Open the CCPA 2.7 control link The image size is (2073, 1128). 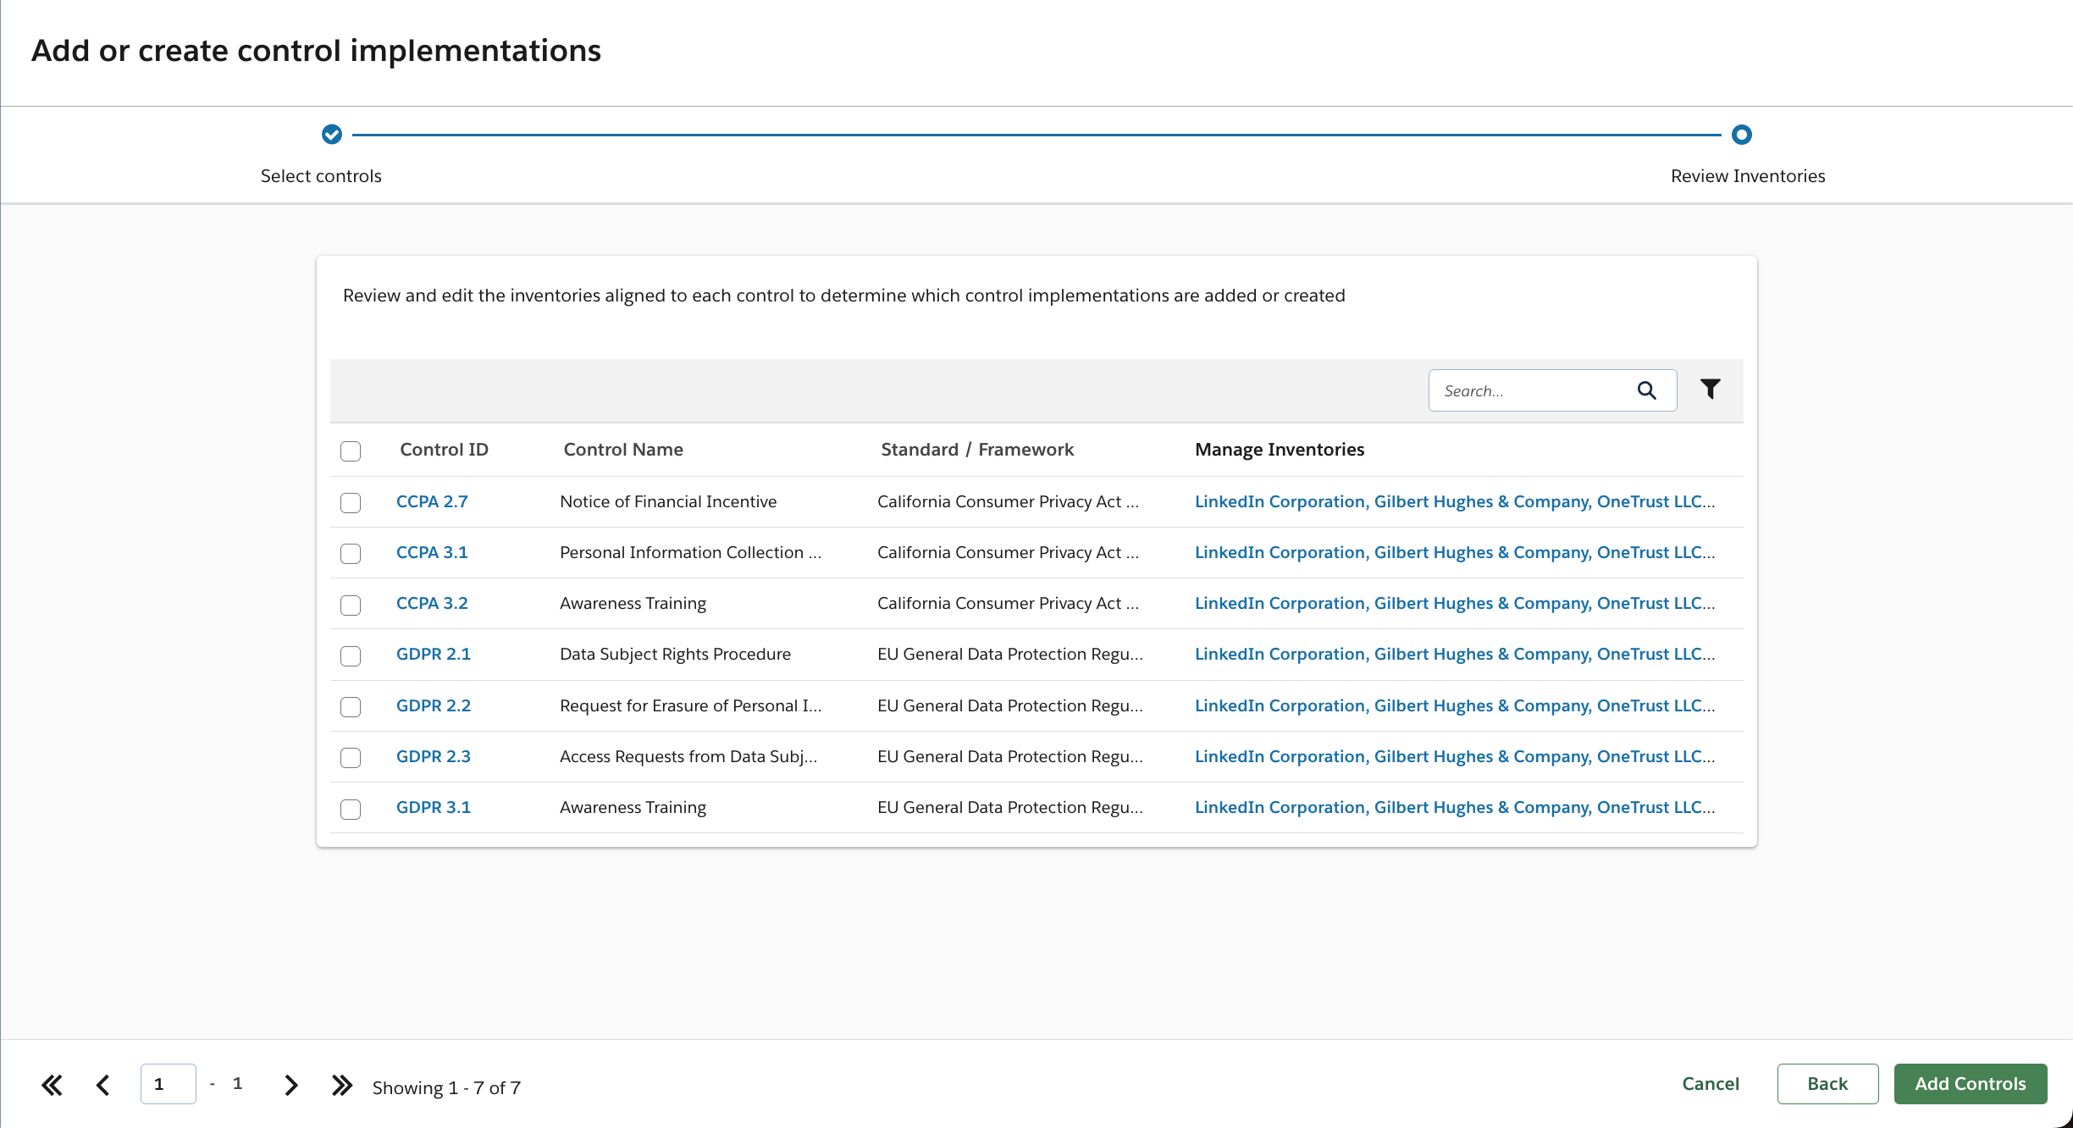tap(432, 501)
